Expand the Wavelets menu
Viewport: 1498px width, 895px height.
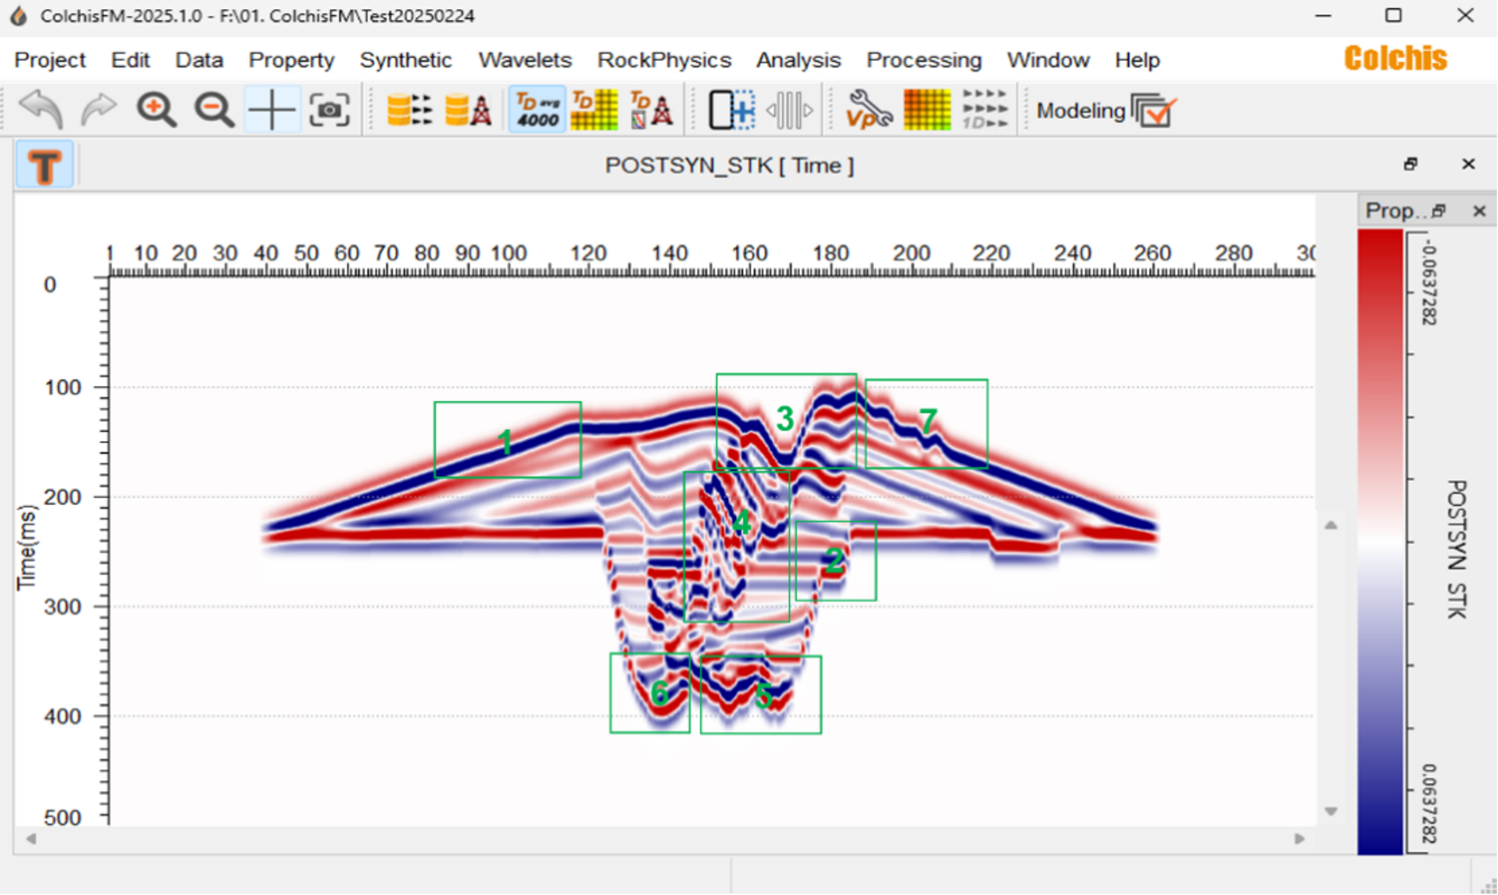[x=525, y=60]
